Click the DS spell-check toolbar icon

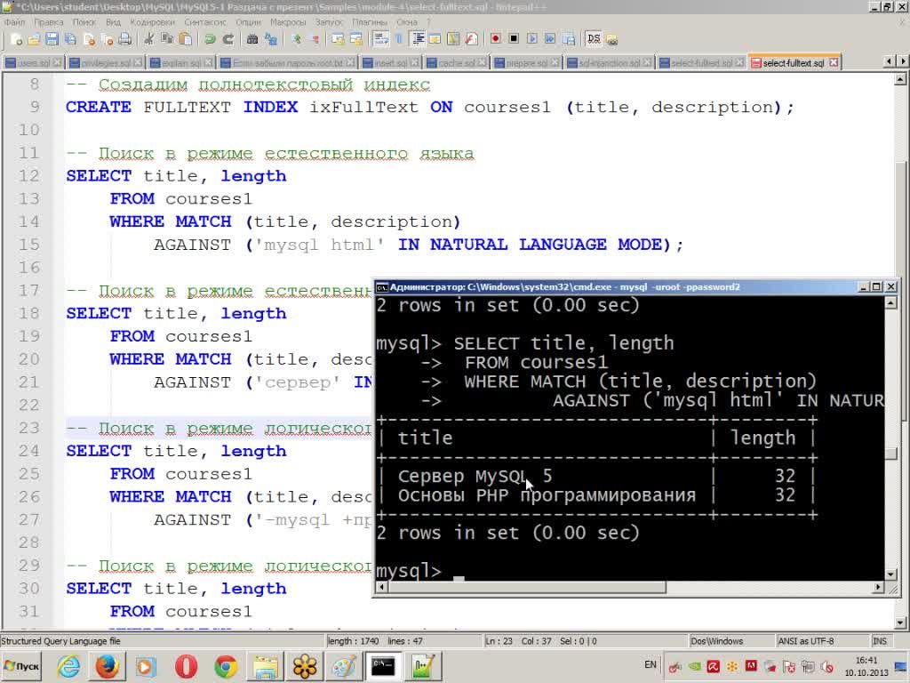point(593,39)
